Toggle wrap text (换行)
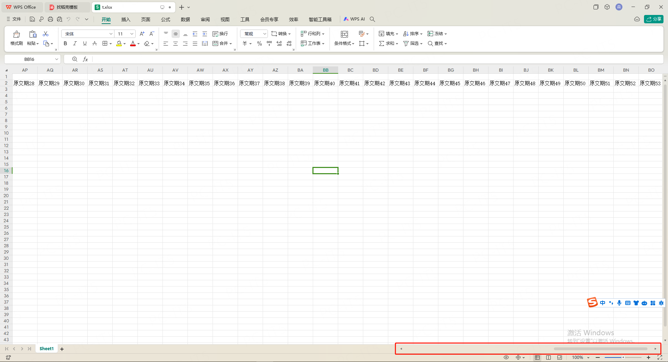 [x=220, y=34]
